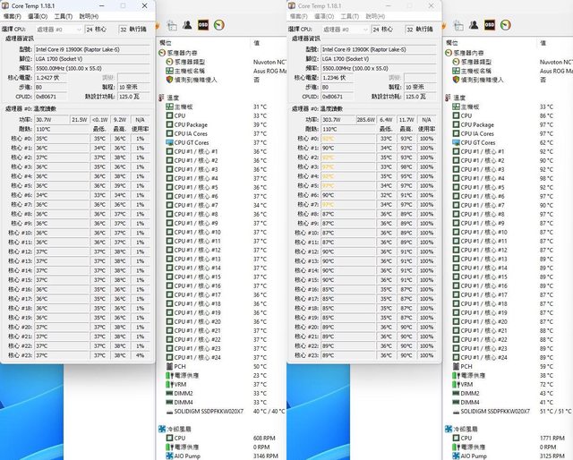This screenshot has width=573, height=460.
Task: Click the user profile icon in the left sensor toolbar
Action: coord(186,25)
